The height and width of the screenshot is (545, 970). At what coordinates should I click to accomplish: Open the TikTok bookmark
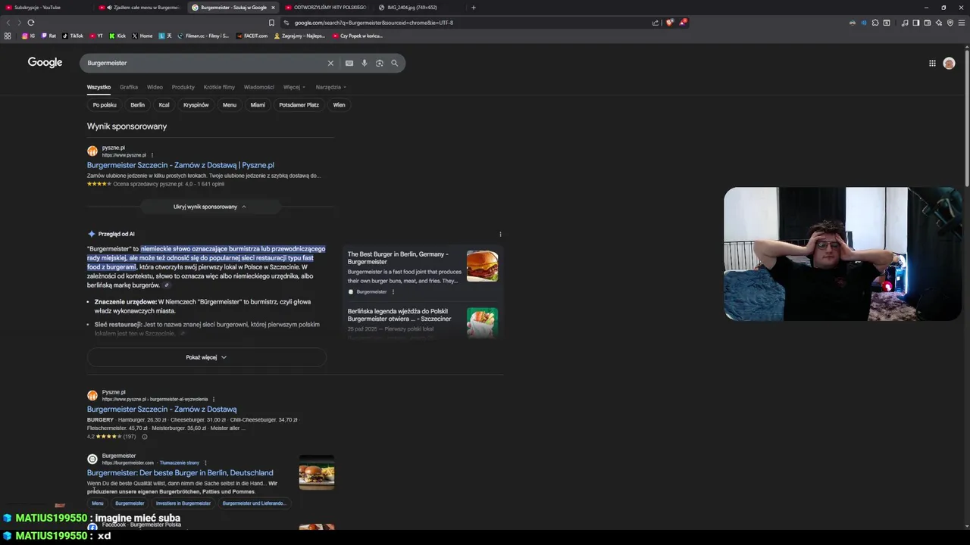73,36
